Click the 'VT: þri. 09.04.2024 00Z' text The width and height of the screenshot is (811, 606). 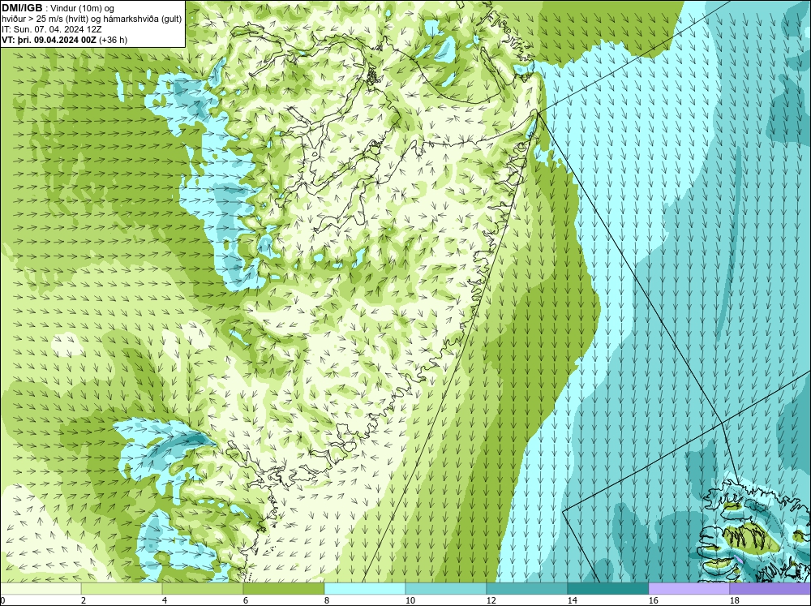pyautogui.click(x=49, y=40)
